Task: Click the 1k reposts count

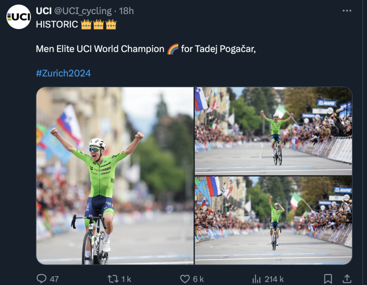Action: [126, 279]
